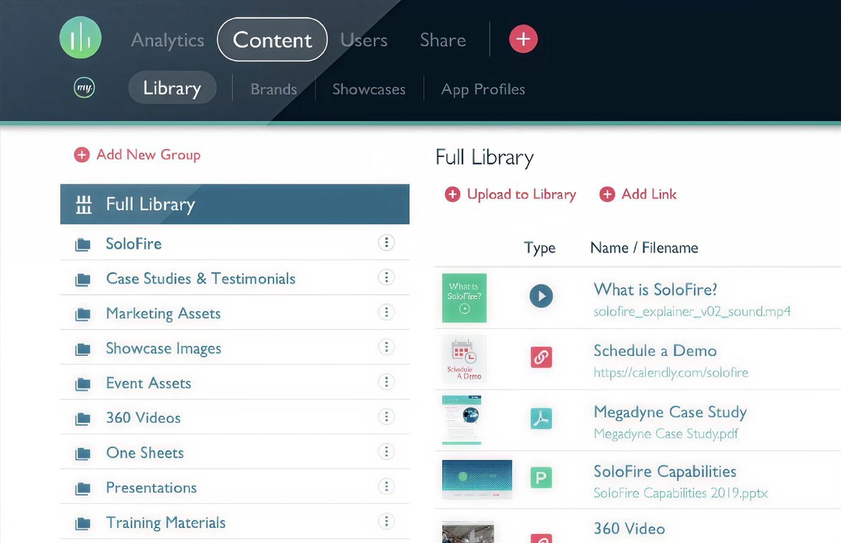Open the options menu for Presentations
The width and height of the screenshot is (841, 543).
(386, 486)
